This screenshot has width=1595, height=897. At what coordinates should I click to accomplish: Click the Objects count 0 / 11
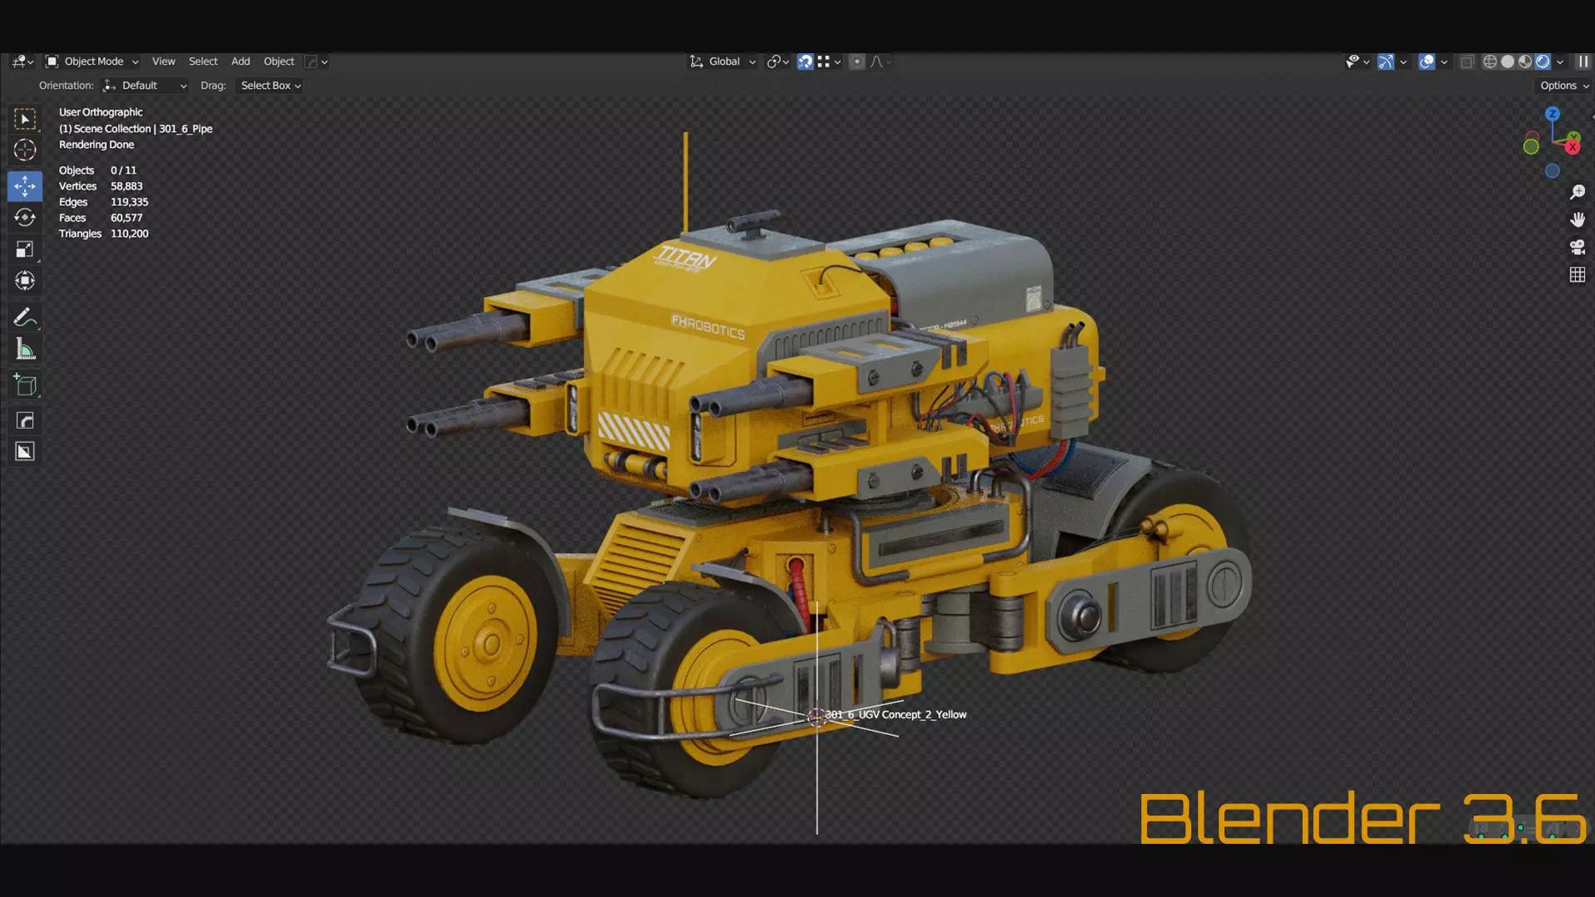[x=123, y=170]
